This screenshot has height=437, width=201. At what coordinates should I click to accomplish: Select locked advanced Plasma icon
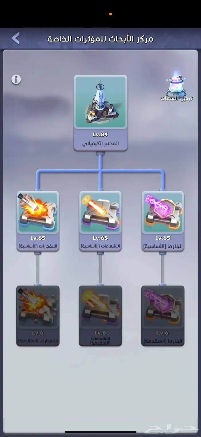163,307
